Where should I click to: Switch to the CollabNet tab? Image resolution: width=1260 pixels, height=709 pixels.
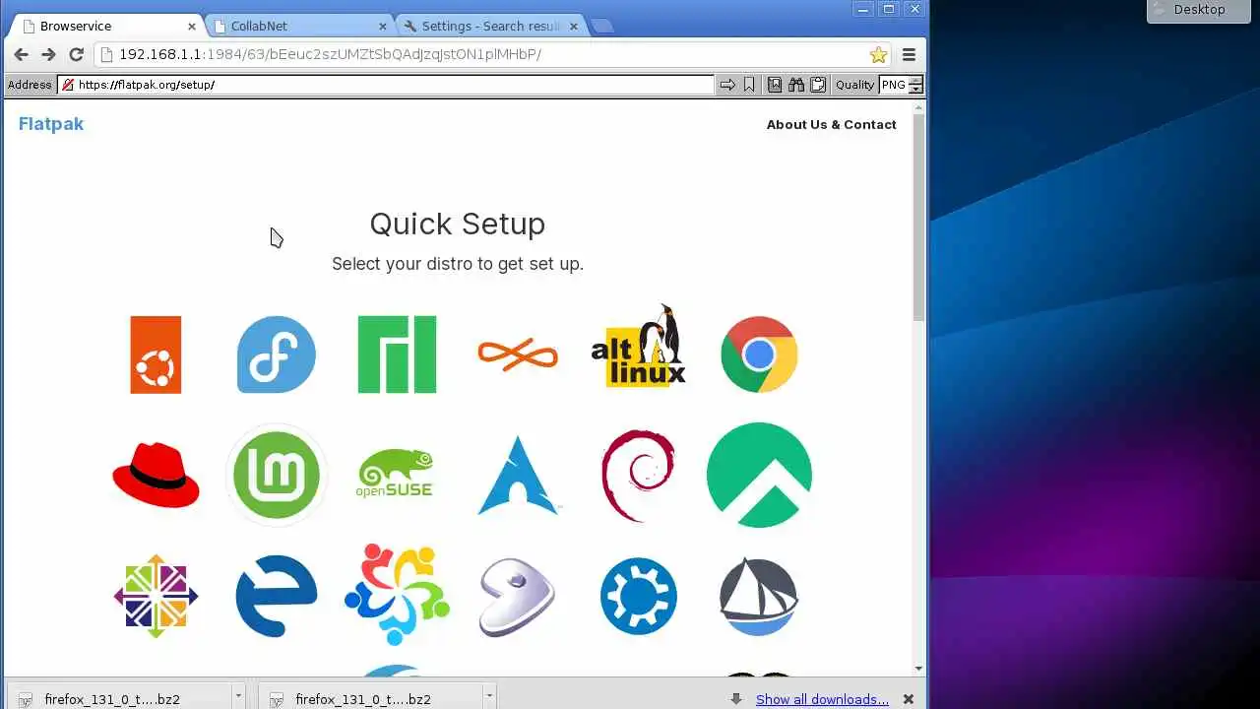300,26
